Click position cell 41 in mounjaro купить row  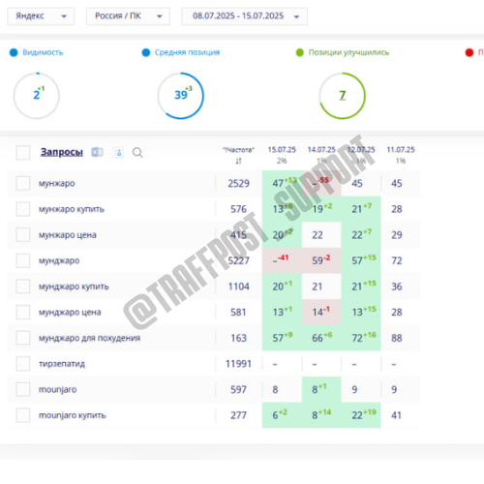(x=397, y=415)
